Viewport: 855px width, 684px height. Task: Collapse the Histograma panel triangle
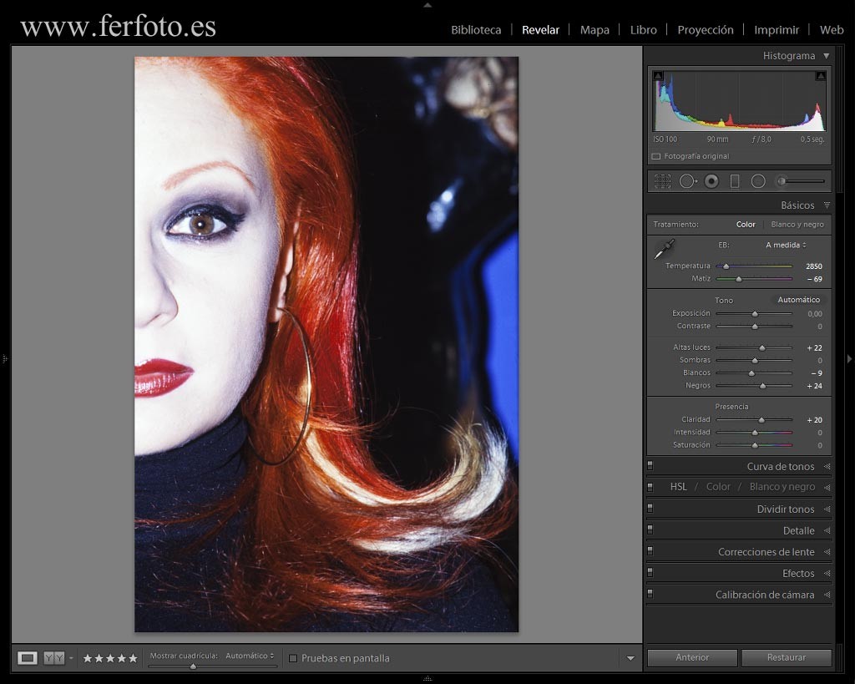click(x=826, y=56)
